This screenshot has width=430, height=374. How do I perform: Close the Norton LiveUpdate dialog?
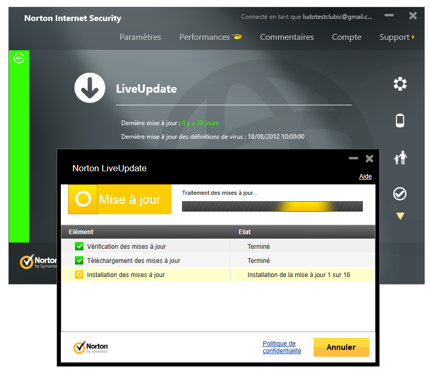point(369,159)
